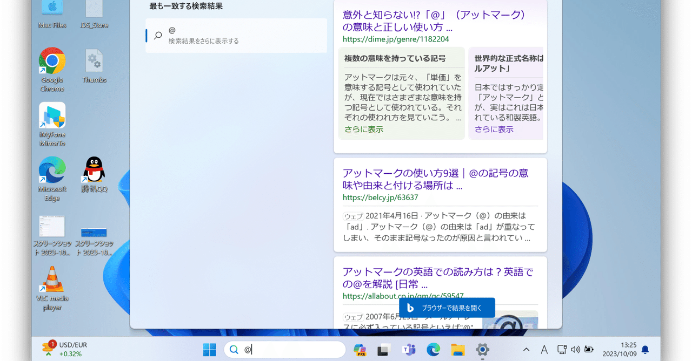
Task: Open Microsoft Teams from the taskbar
Action: [409, 349]
